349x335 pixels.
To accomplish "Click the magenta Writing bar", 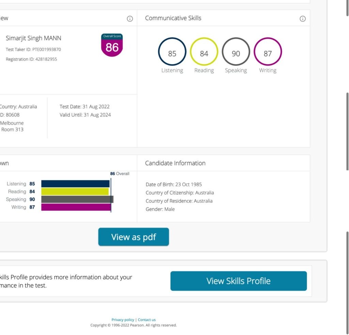I will (x=76, y=207).
